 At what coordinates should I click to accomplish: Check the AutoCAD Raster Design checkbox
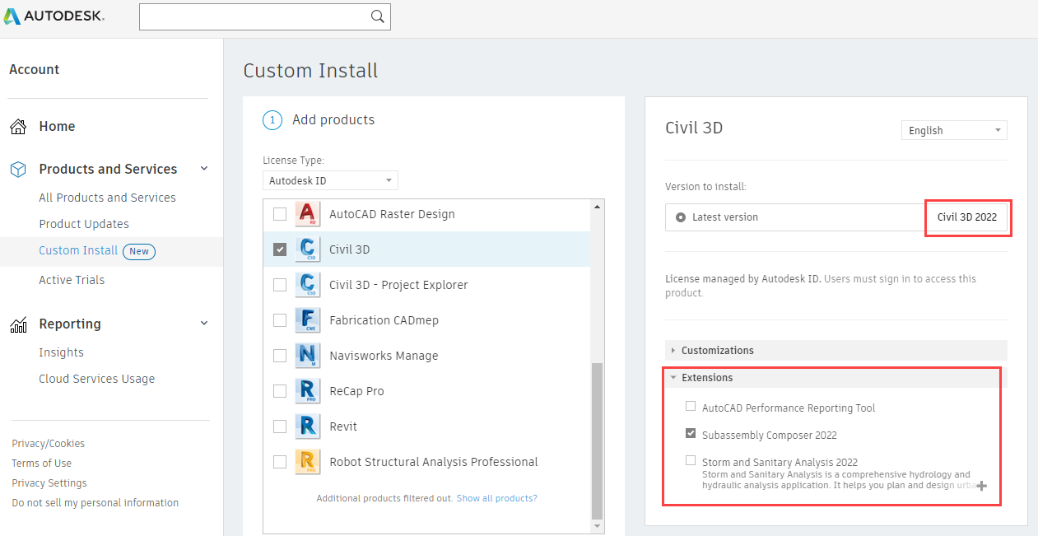[x=280, y=214]
